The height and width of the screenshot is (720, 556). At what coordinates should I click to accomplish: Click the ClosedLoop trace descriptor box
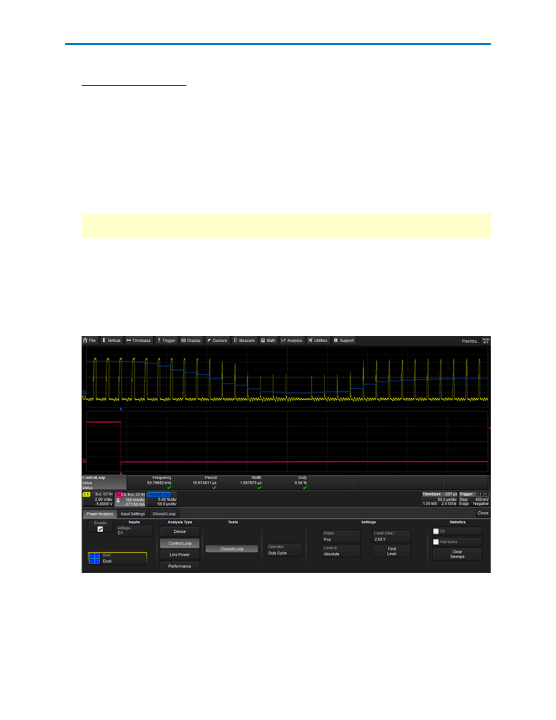click(x=162, y=499)
